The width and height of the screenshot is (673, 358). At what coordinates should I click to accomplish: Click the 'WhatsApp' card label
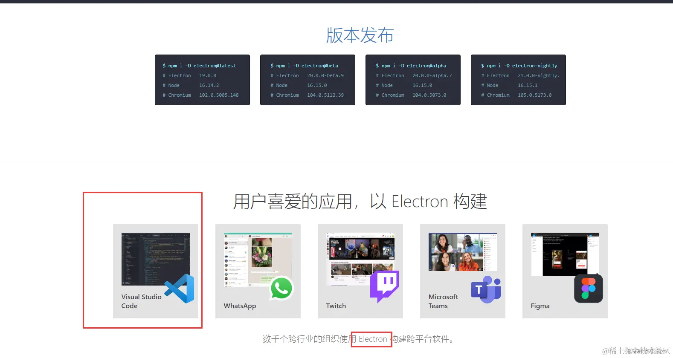(x=240, y=306)
